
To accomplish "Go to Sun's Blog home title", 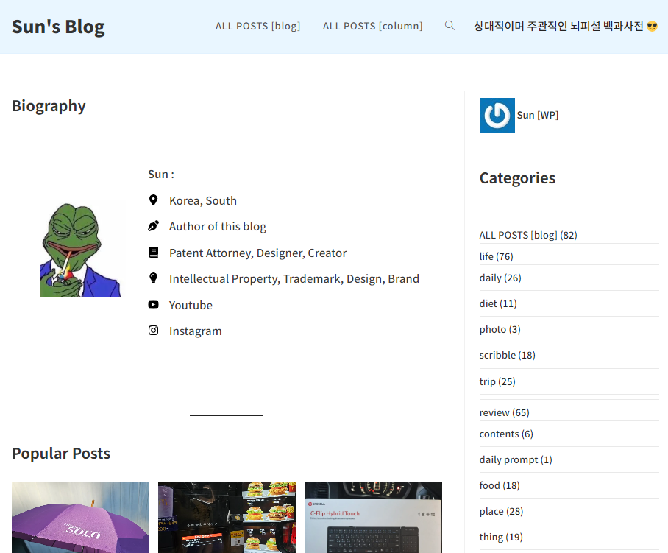I will (x=58, y=27).
